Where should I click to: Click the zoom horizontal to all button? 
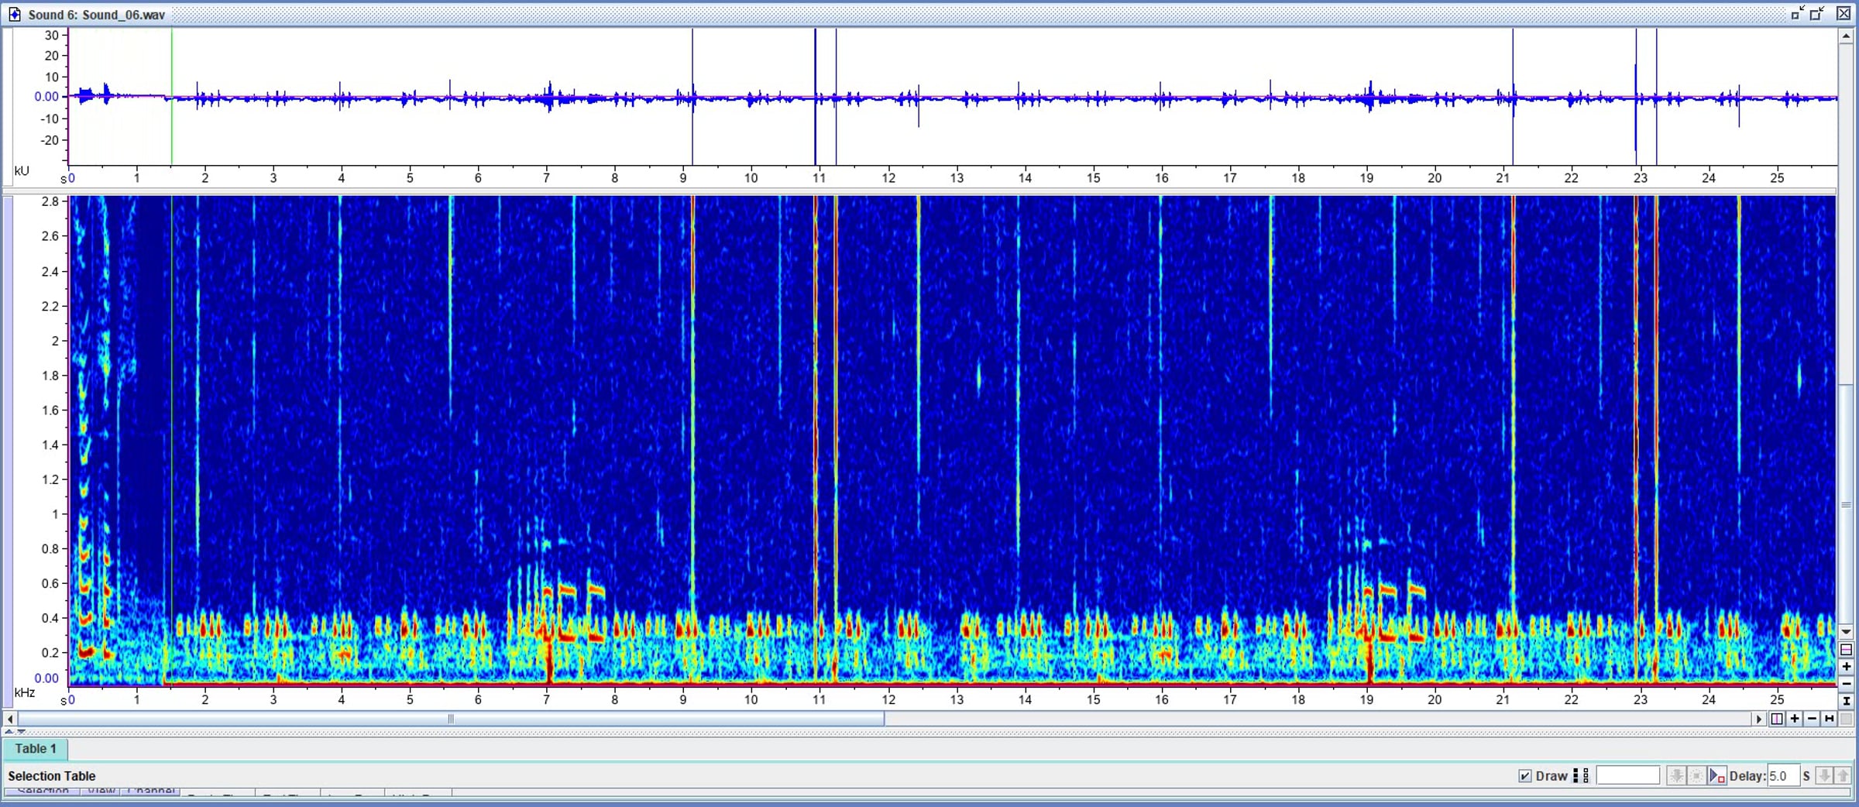1830,719
